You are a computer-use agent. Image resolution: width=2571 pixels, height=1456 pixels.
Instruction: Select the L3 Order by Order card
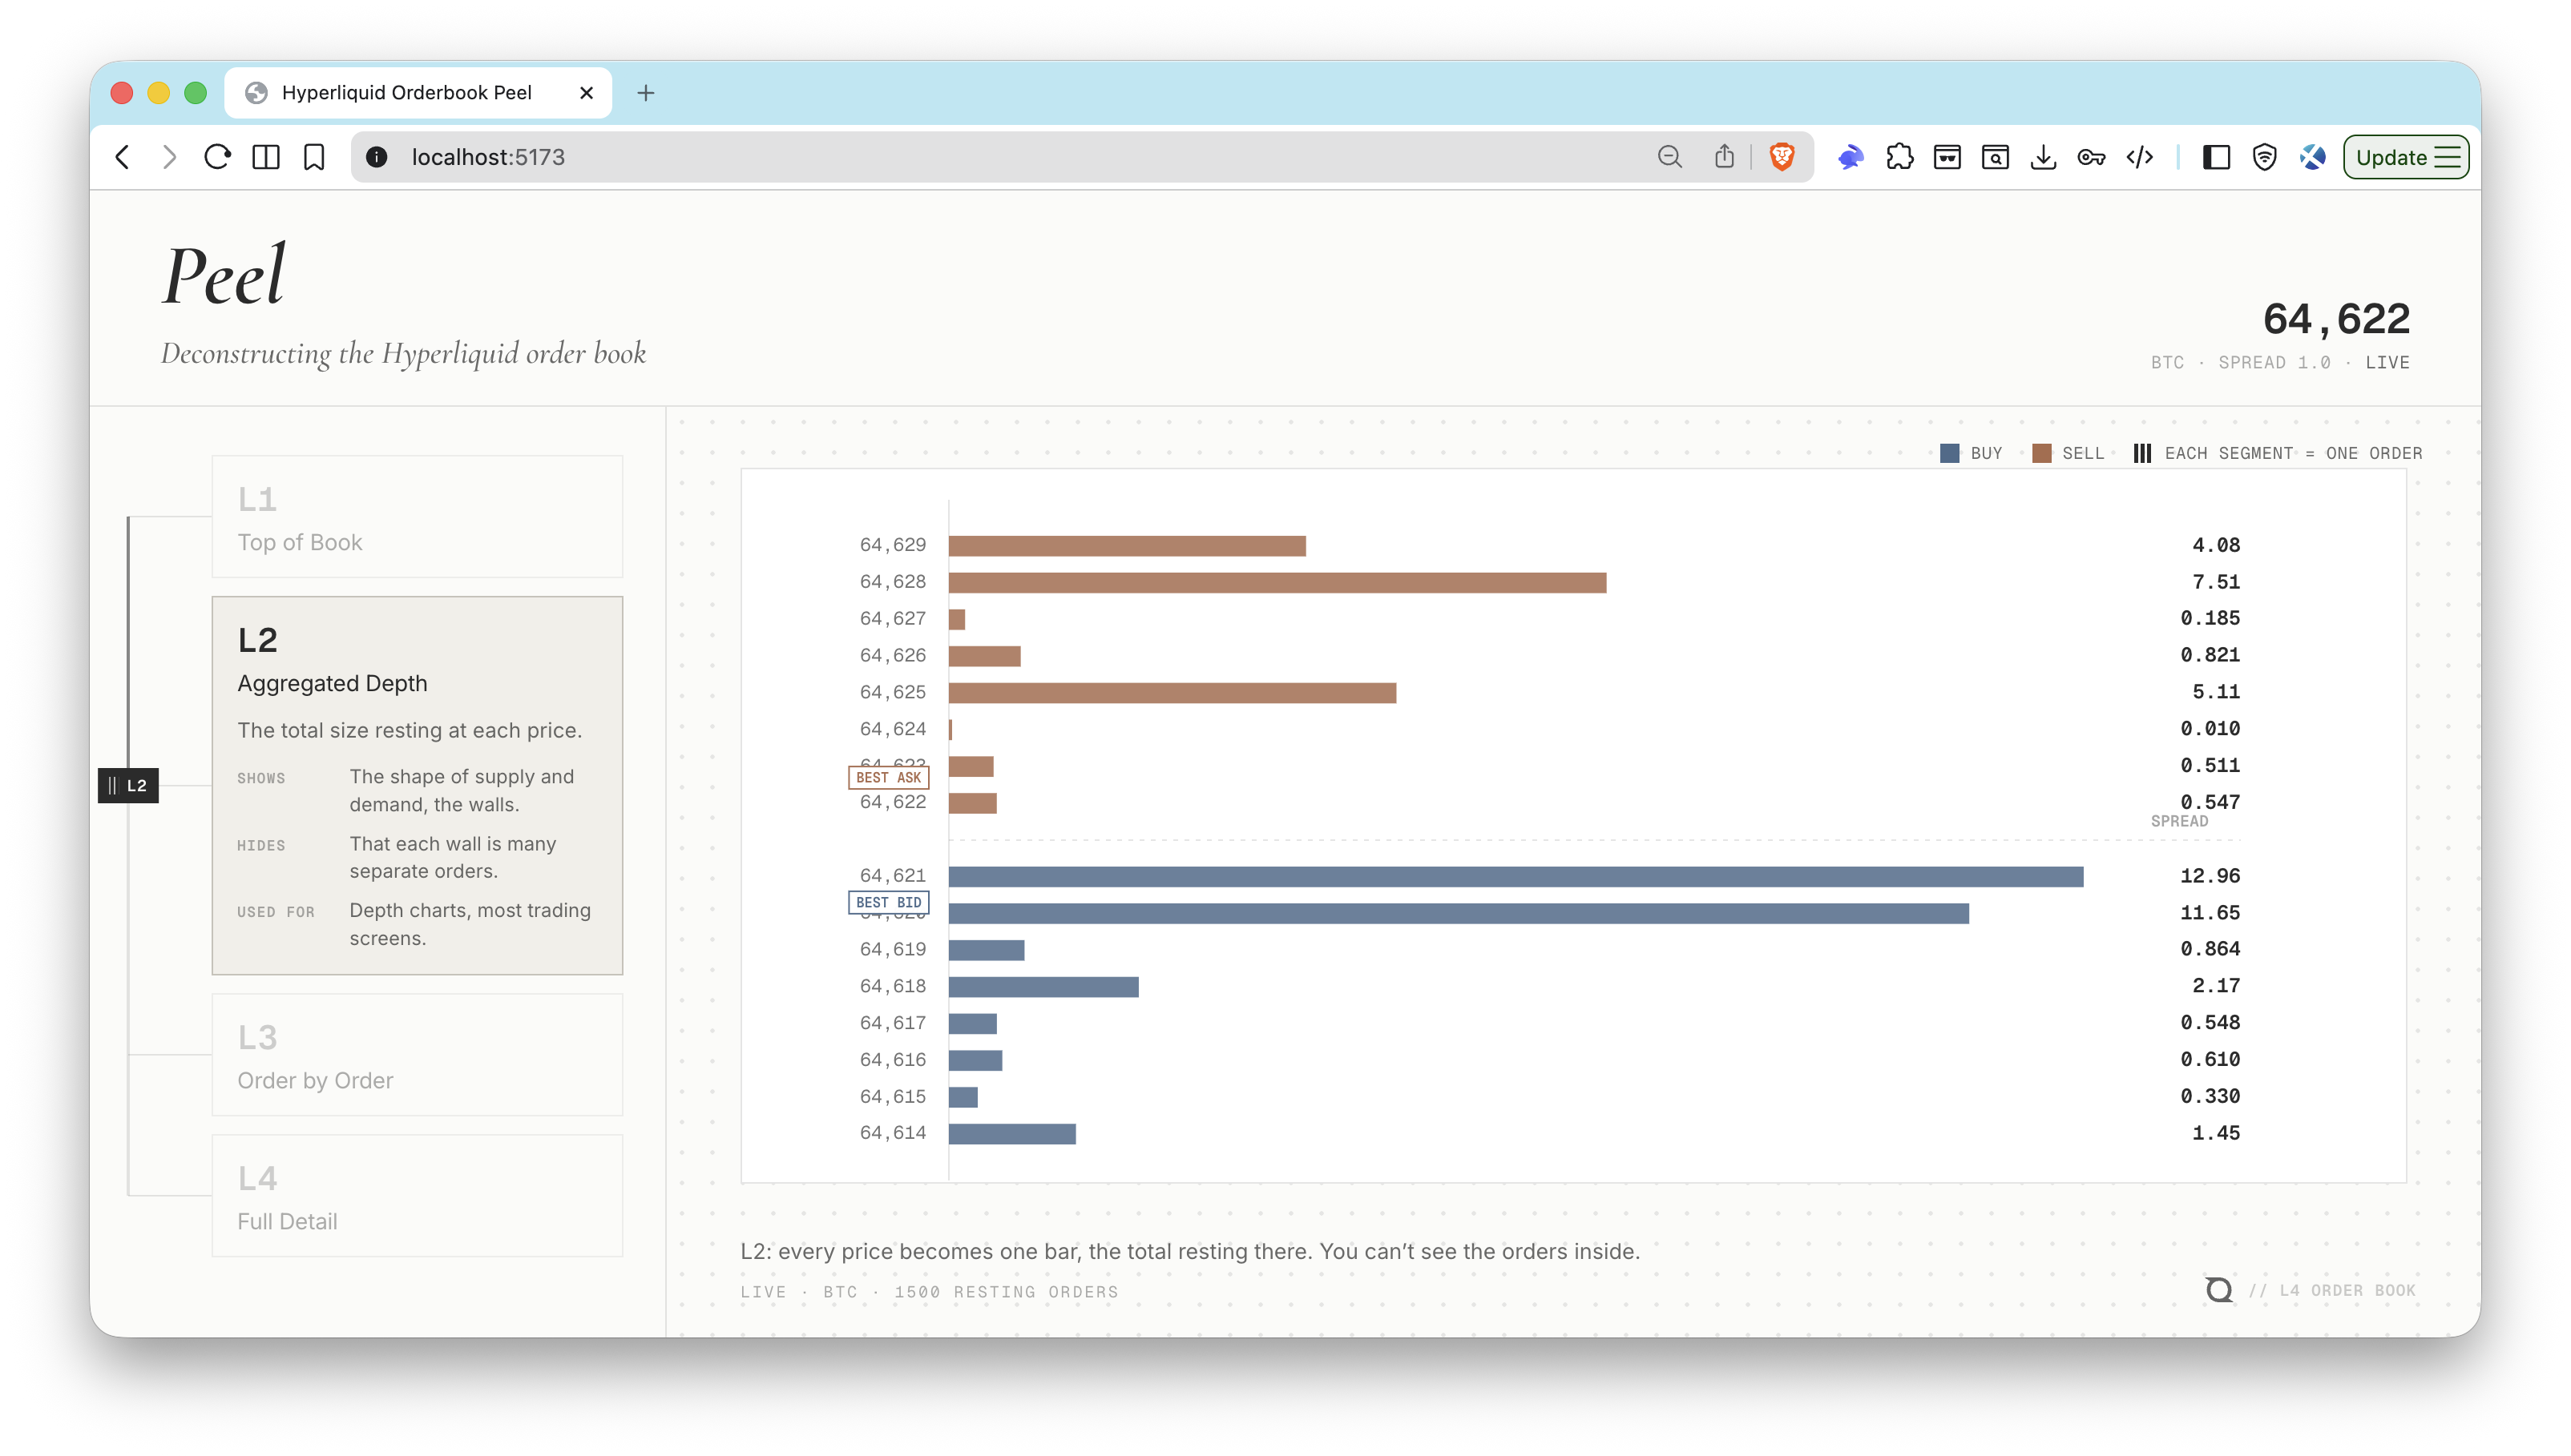pyautogui.click(x=418, y=1055)
